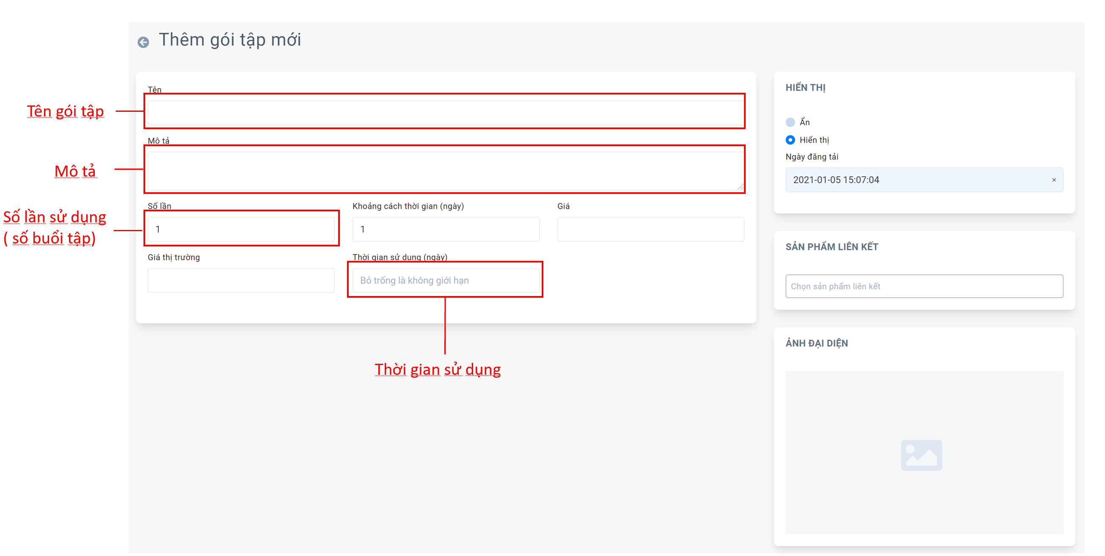Screen dimensions: 1105x556
Task: Focus the Tên input field
Action: tap(446, 113)
